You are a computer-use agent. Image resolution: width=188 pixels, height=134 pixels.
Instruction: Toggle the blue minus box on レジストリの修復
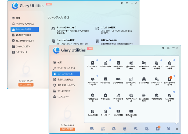point(110,60)
